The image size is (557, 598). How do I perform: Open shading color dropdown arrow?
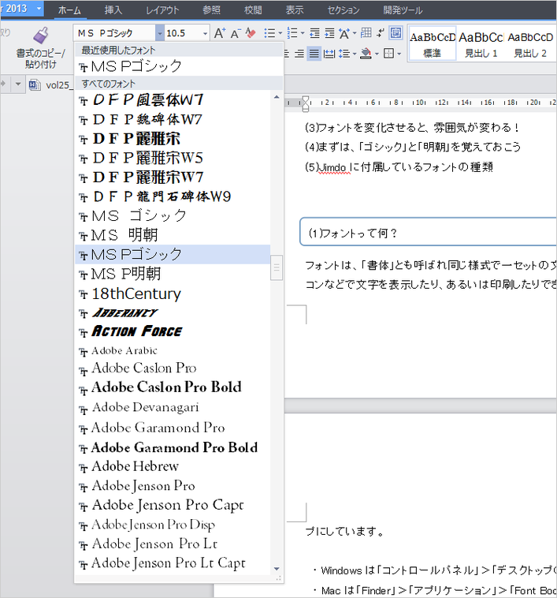coord(377,54)
